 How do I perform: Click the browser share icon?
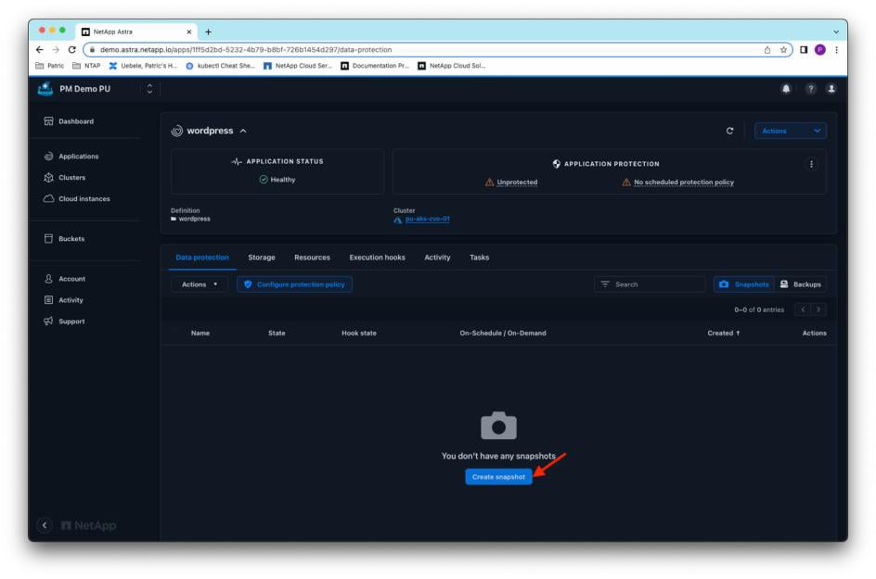coord(767,50)
